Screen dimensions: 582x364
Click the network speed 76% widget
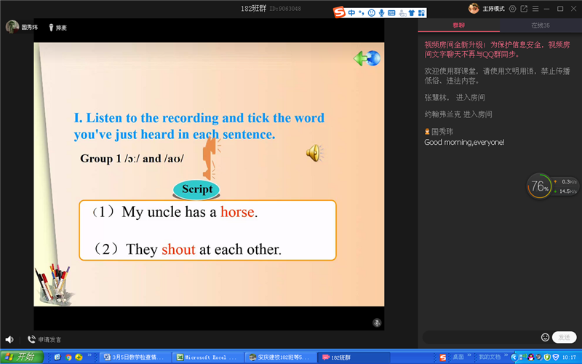click(539, 186)
